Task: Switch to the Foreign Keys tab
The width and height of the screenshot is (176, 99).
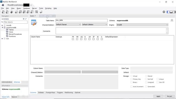Action: pos(50,92)
